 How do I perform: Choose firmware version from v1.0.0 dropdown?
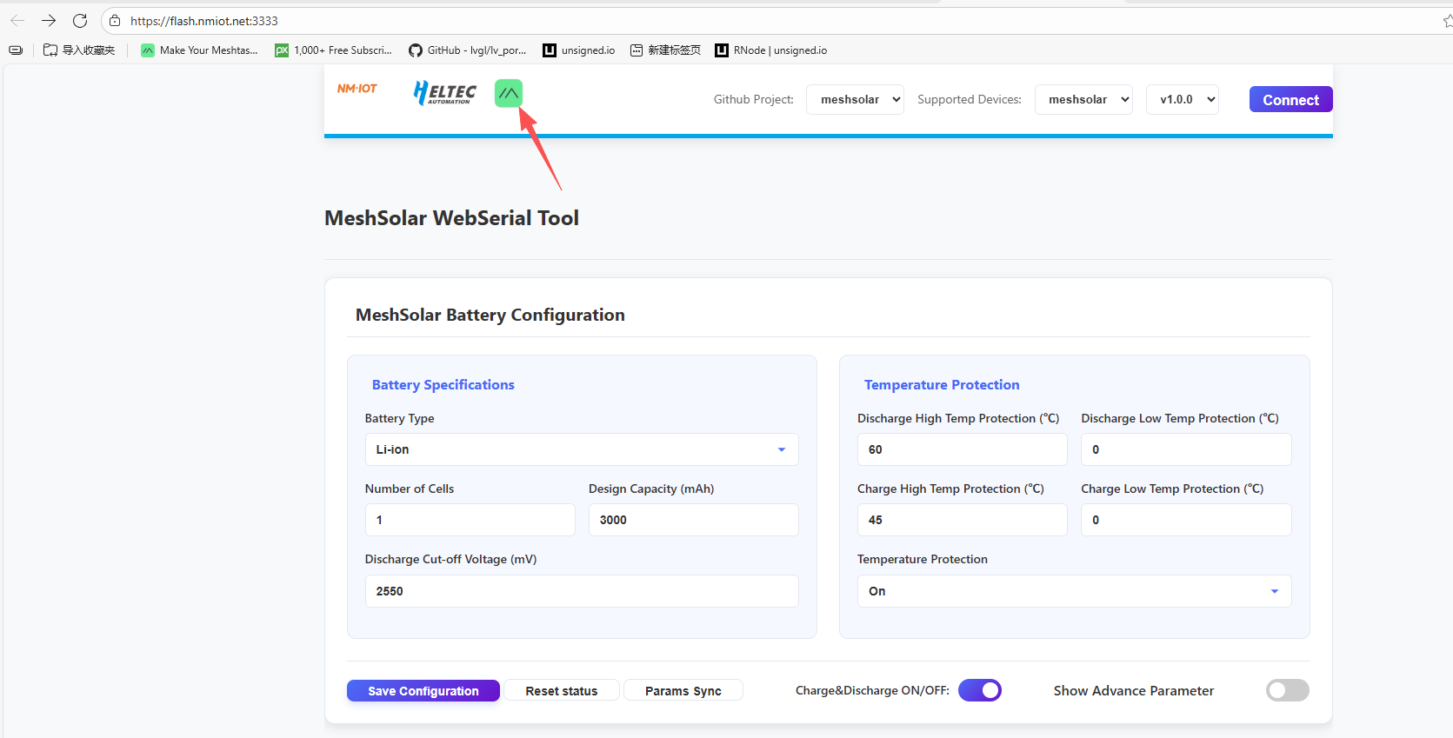point(1182,100)
